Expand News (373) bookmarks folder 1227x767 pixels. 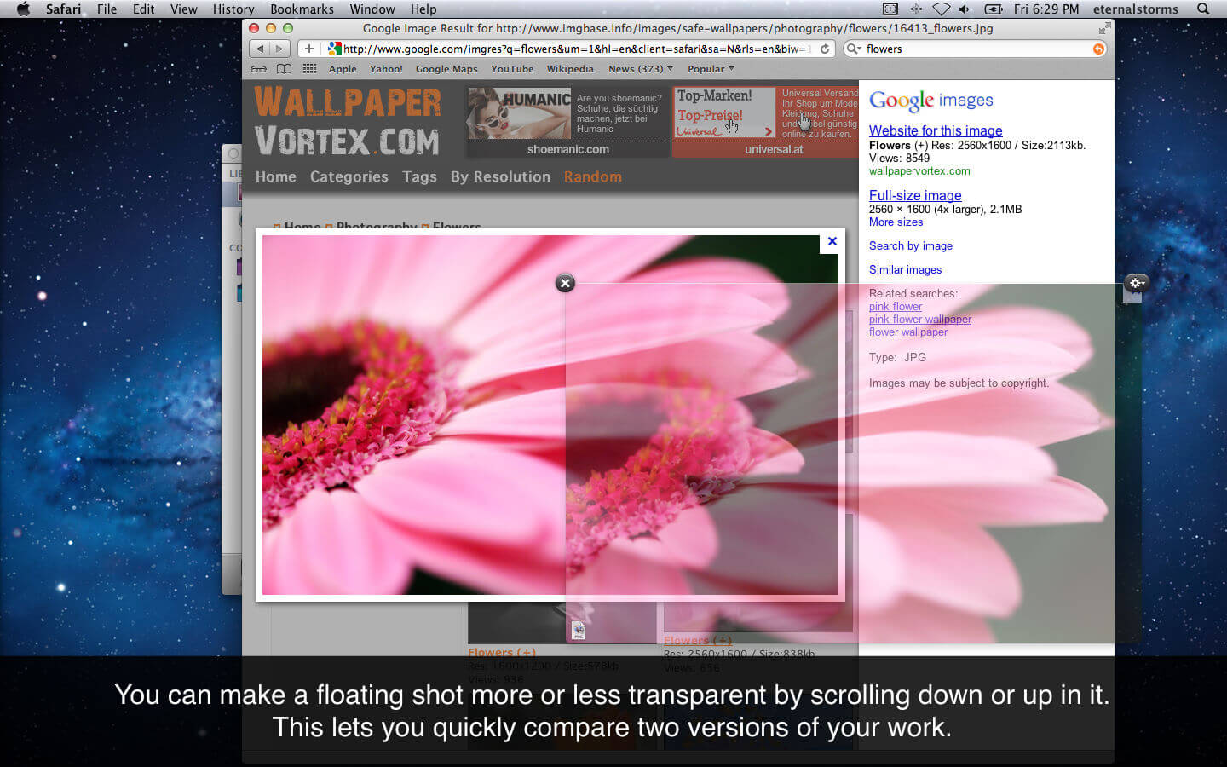[x=641, y=69]
